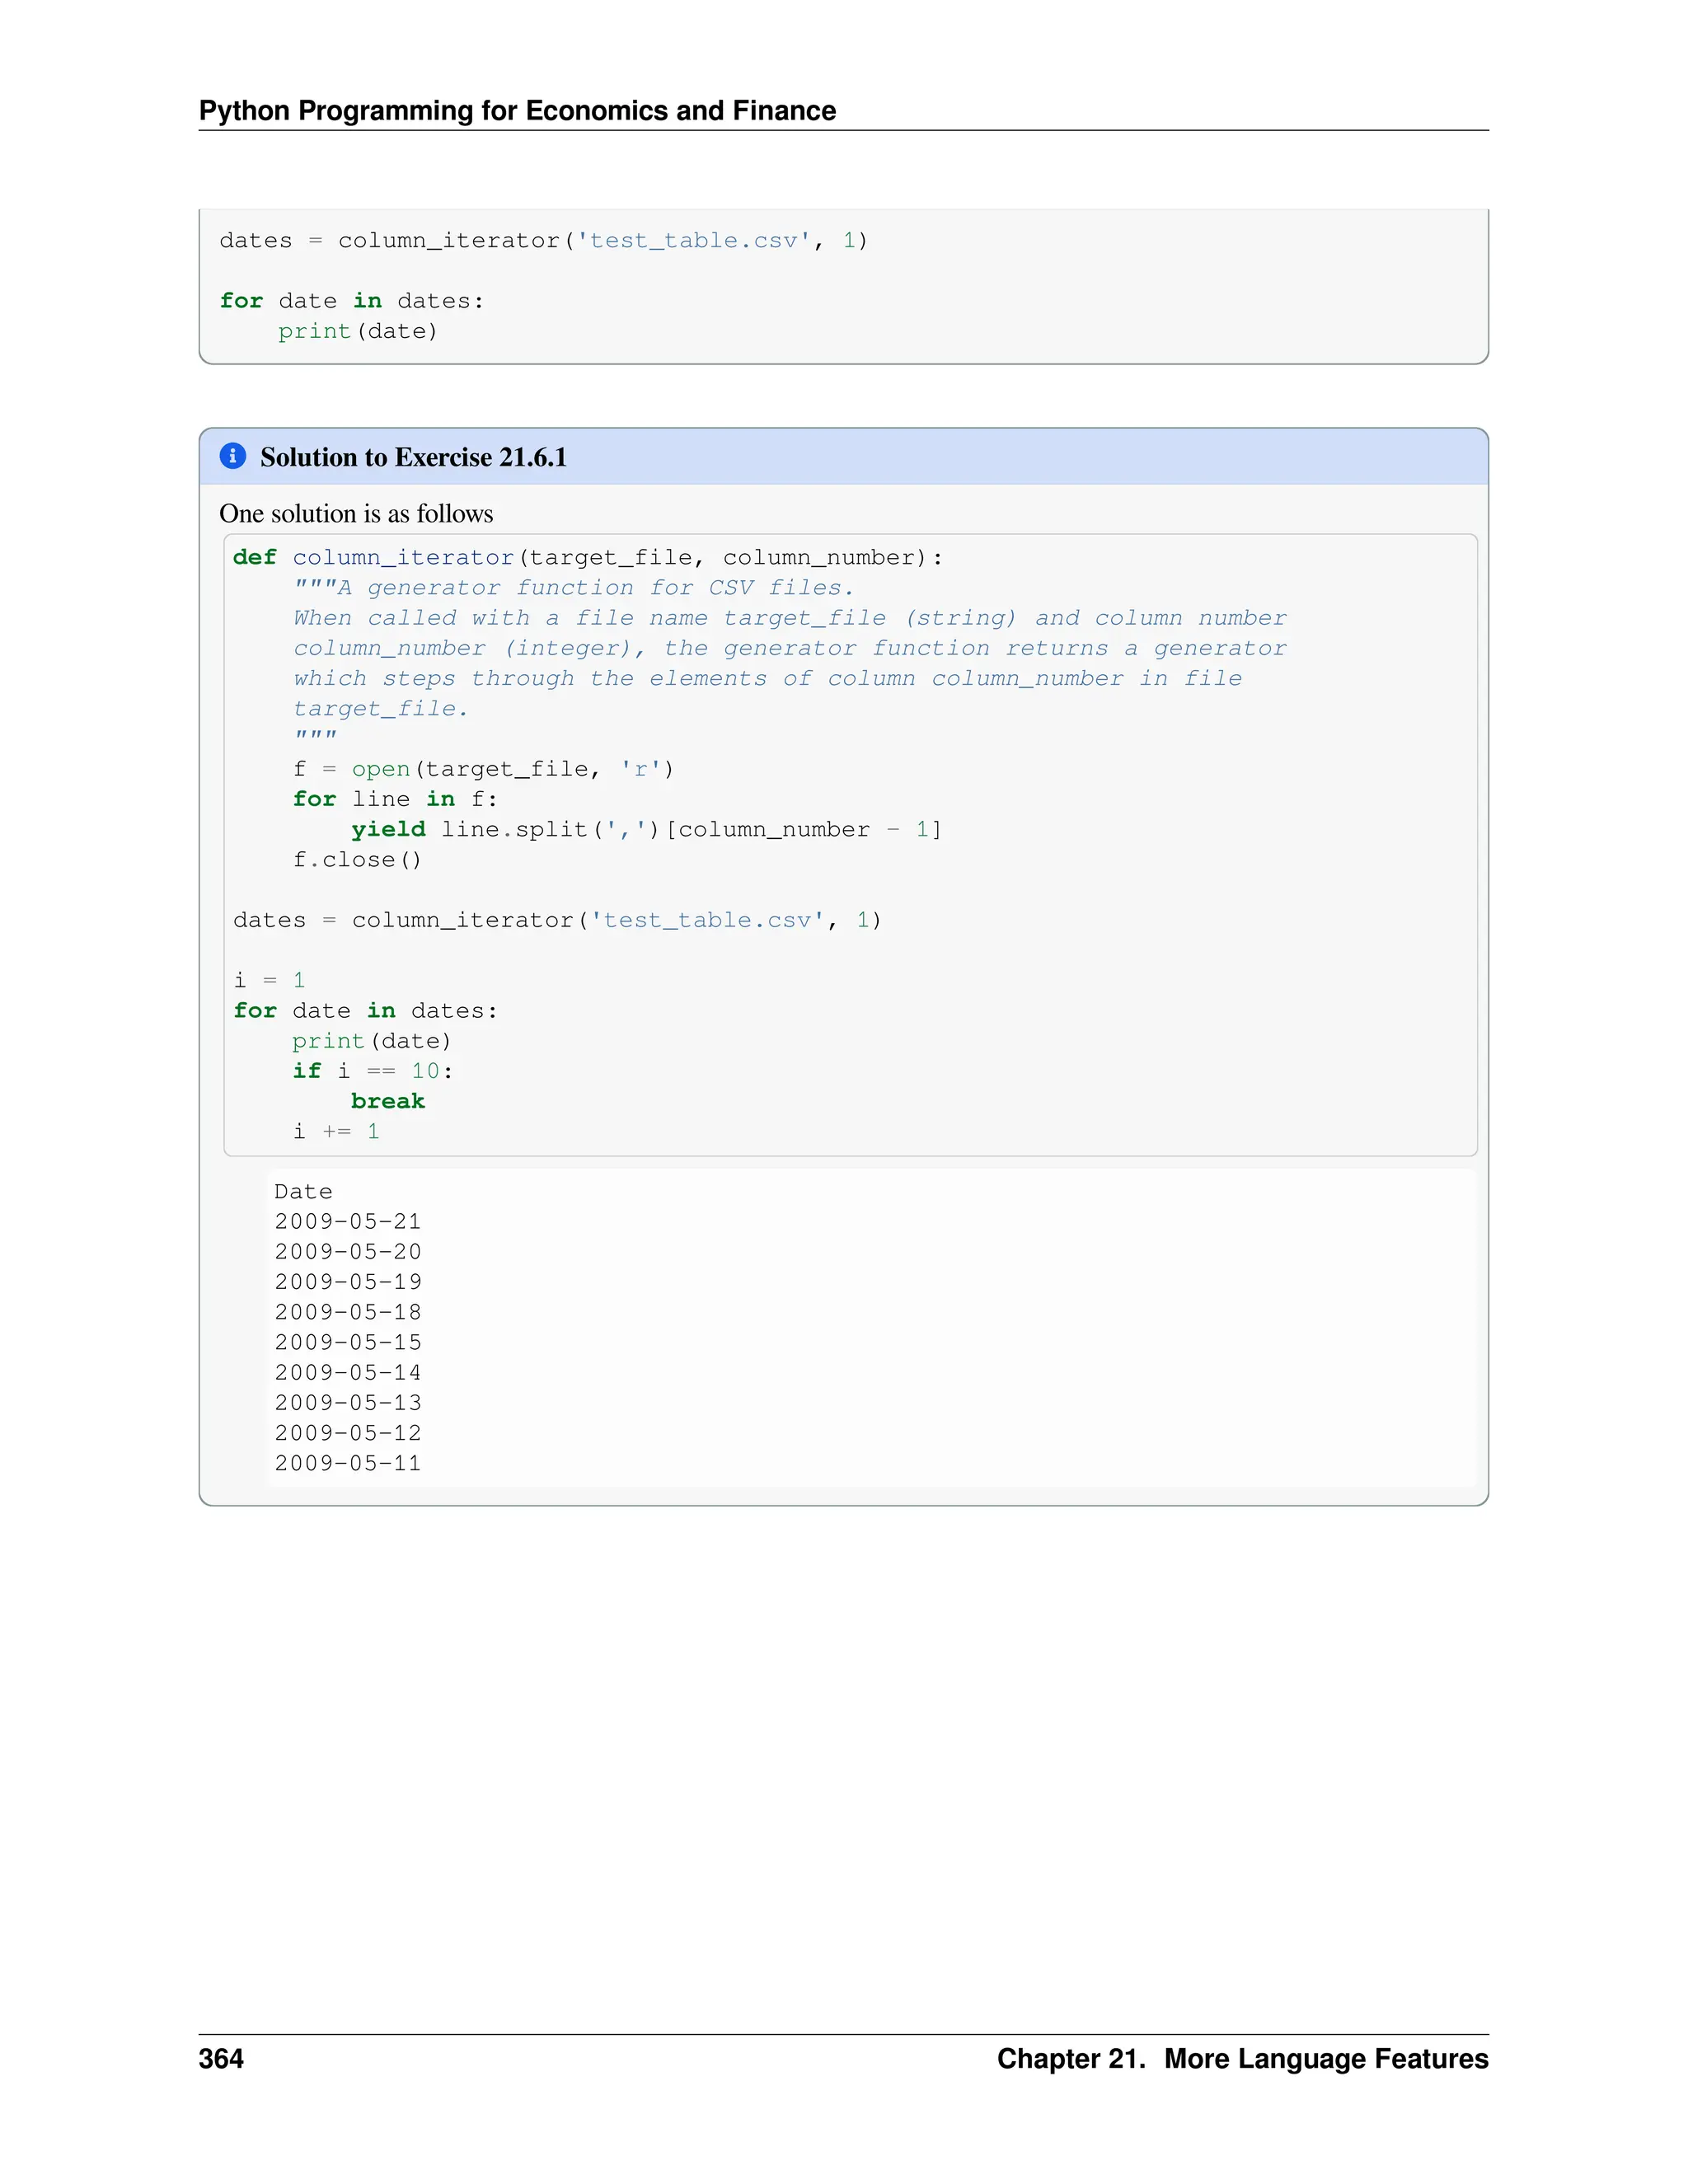Click the output line '2009-05-14'
This screenshot has height=2184, width=1688.
348,1373
